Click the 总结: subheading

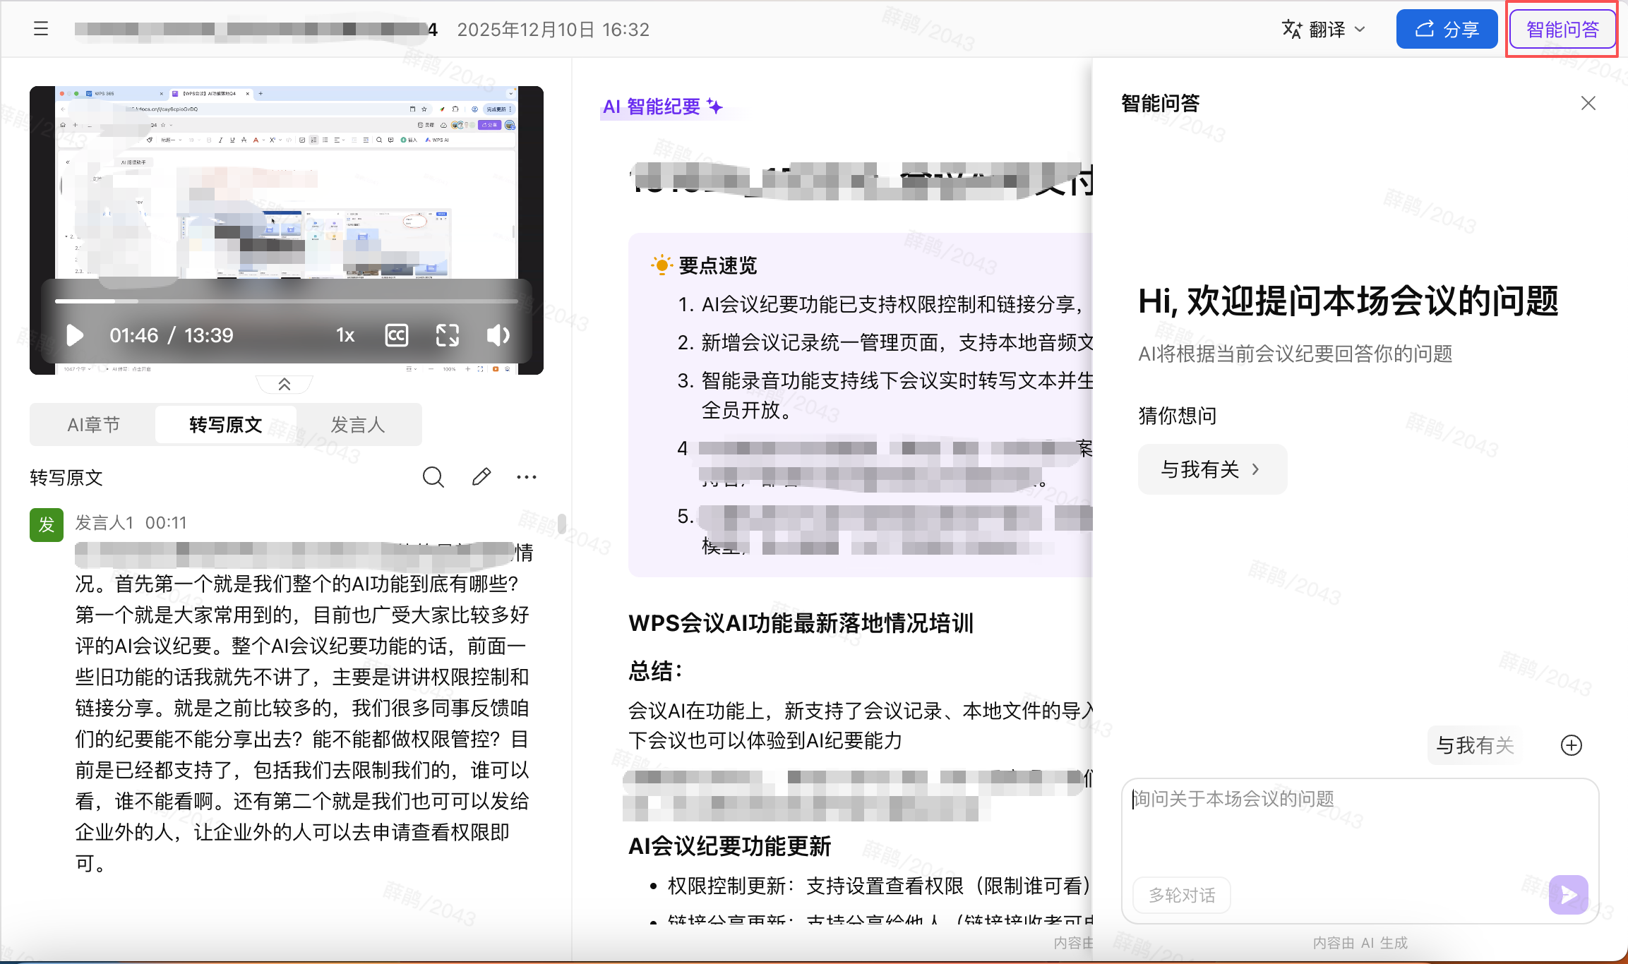tap(656, 670)
